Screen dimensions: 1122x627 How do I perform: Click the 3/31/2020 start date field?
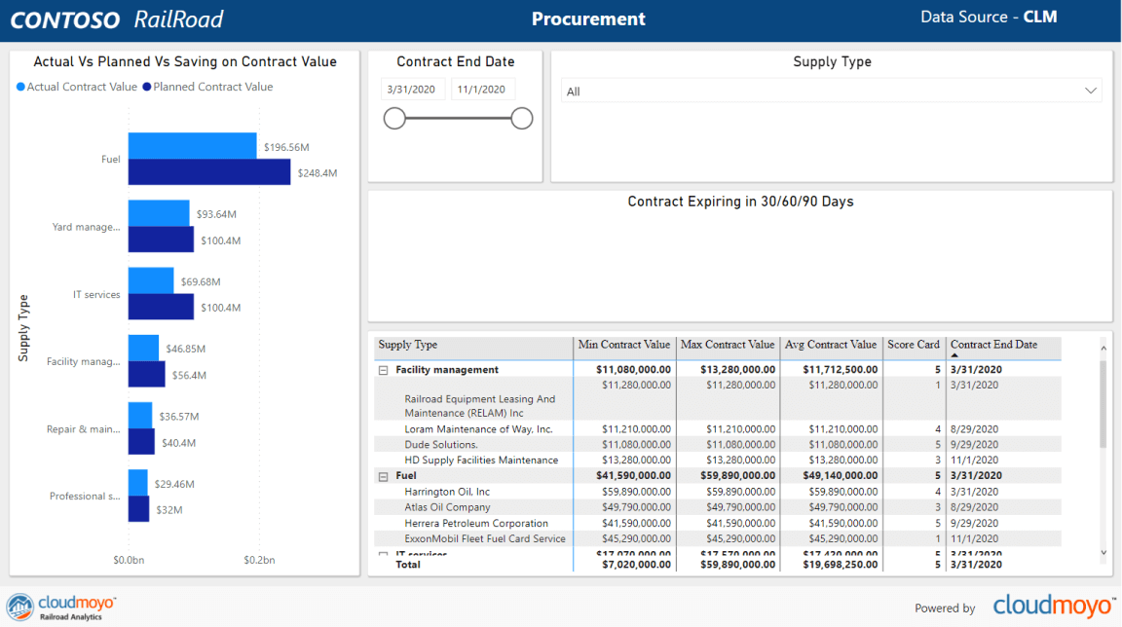pyautogui.click(x=412, y=90)
